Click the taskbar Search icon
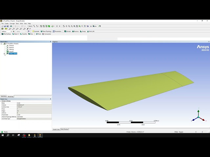This screenshot has width=210, height=157. tap(8, 135)
